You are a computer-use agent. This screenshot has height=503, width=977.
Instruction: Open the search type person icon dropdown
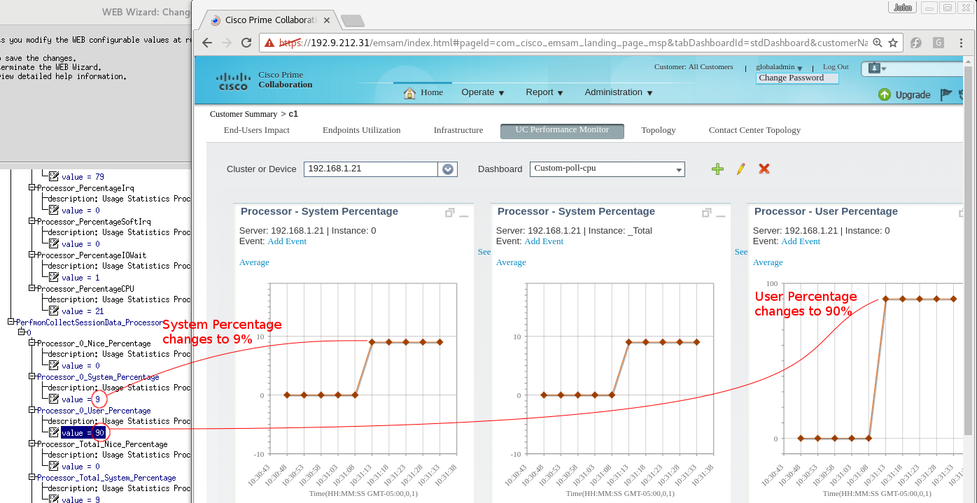point(877,68)
